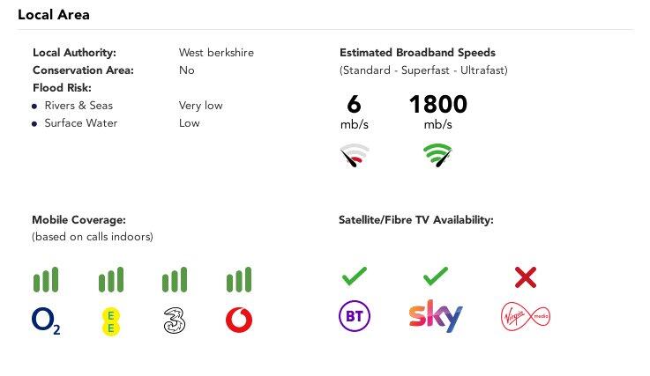Click the green checkmark above Sky

point(436,276)
